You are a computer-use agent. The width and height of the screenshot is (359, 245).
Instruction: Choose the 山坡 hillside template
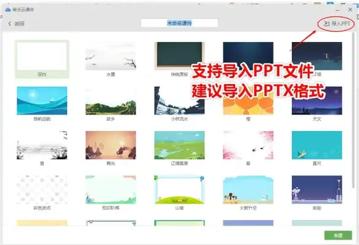(x=179, y=190)
